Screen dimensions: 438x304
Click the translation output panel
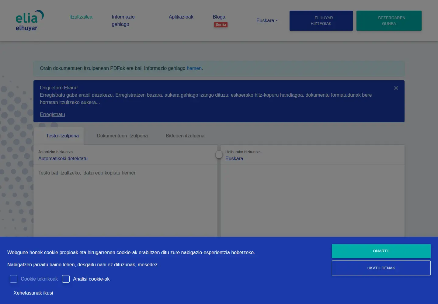point(312,201)
